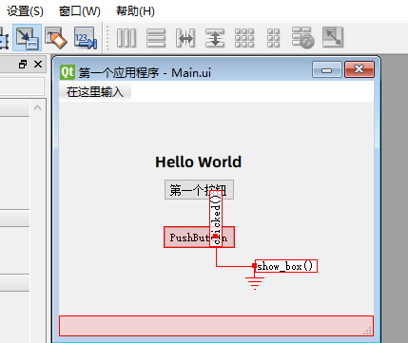
Task: Click the Break Layout icon
Action: pos(302,38)
